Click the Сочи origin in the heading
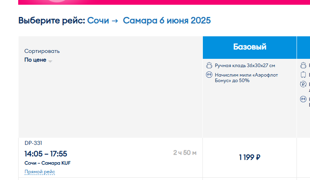Screen dimensions: 310x180 pyautogui.click(x=98, y=21)
